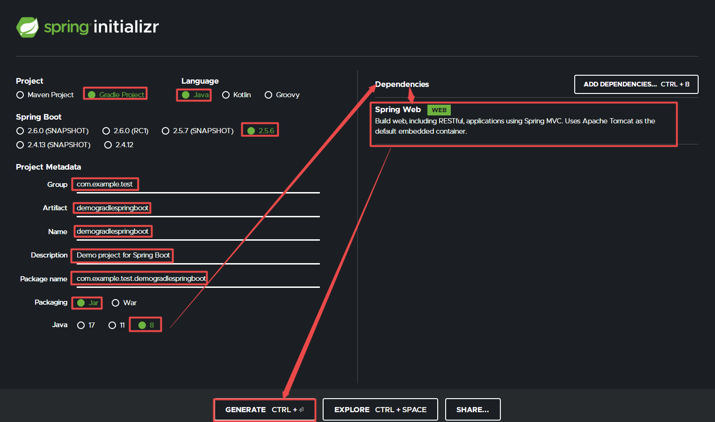Viewport: 715px width, 422px height.
Task: Edit the Description input field
Action: [198, 255]
